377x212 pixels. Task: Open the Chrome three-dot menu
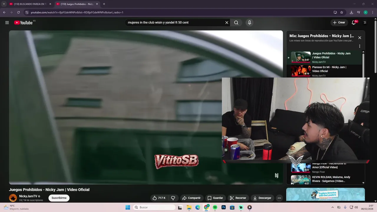[x=373, y=12]
